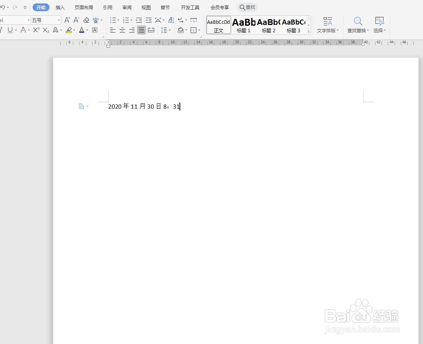Image resolution: width=423 pixels, height=344 pixels.
Task: Decrease paragraph indent
Action: [139, 20]
